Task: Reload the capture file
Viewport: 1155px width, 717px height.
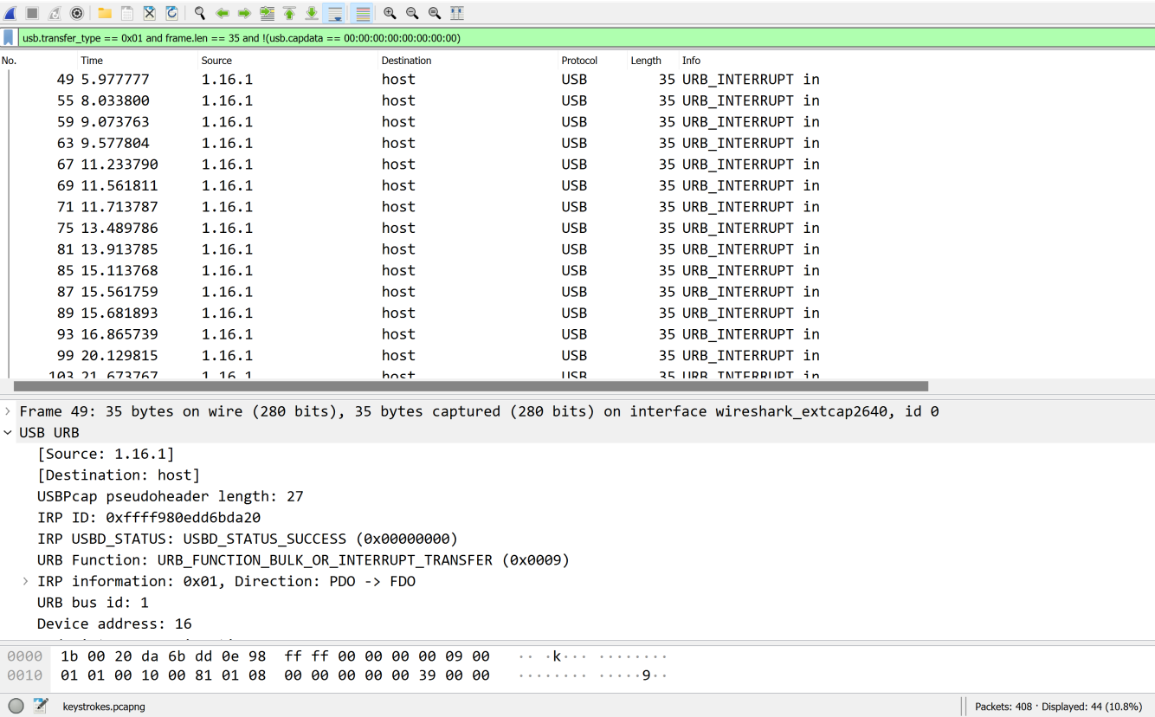Action: (172, 13)
